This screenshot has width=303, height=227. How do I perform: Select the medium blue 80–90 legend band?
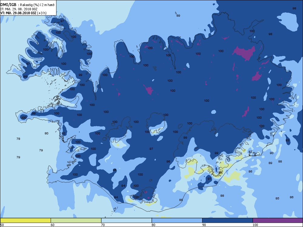pos(177,220)
